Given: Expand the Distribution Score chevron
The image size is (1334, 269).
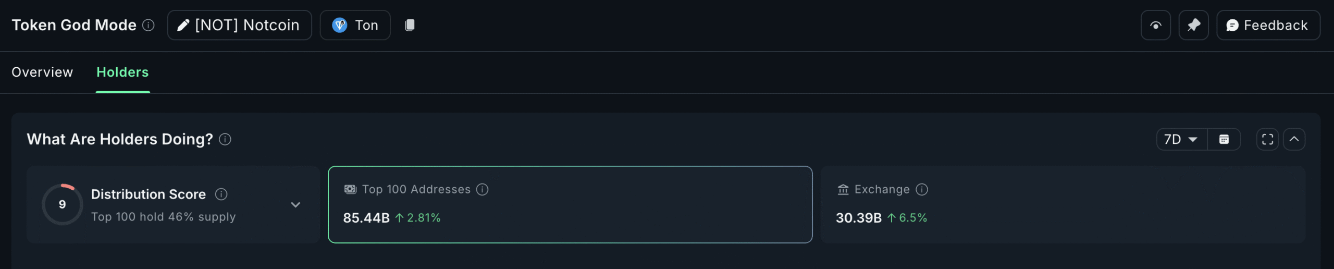Looking at the screenshot, I should (x=295, y=205).
